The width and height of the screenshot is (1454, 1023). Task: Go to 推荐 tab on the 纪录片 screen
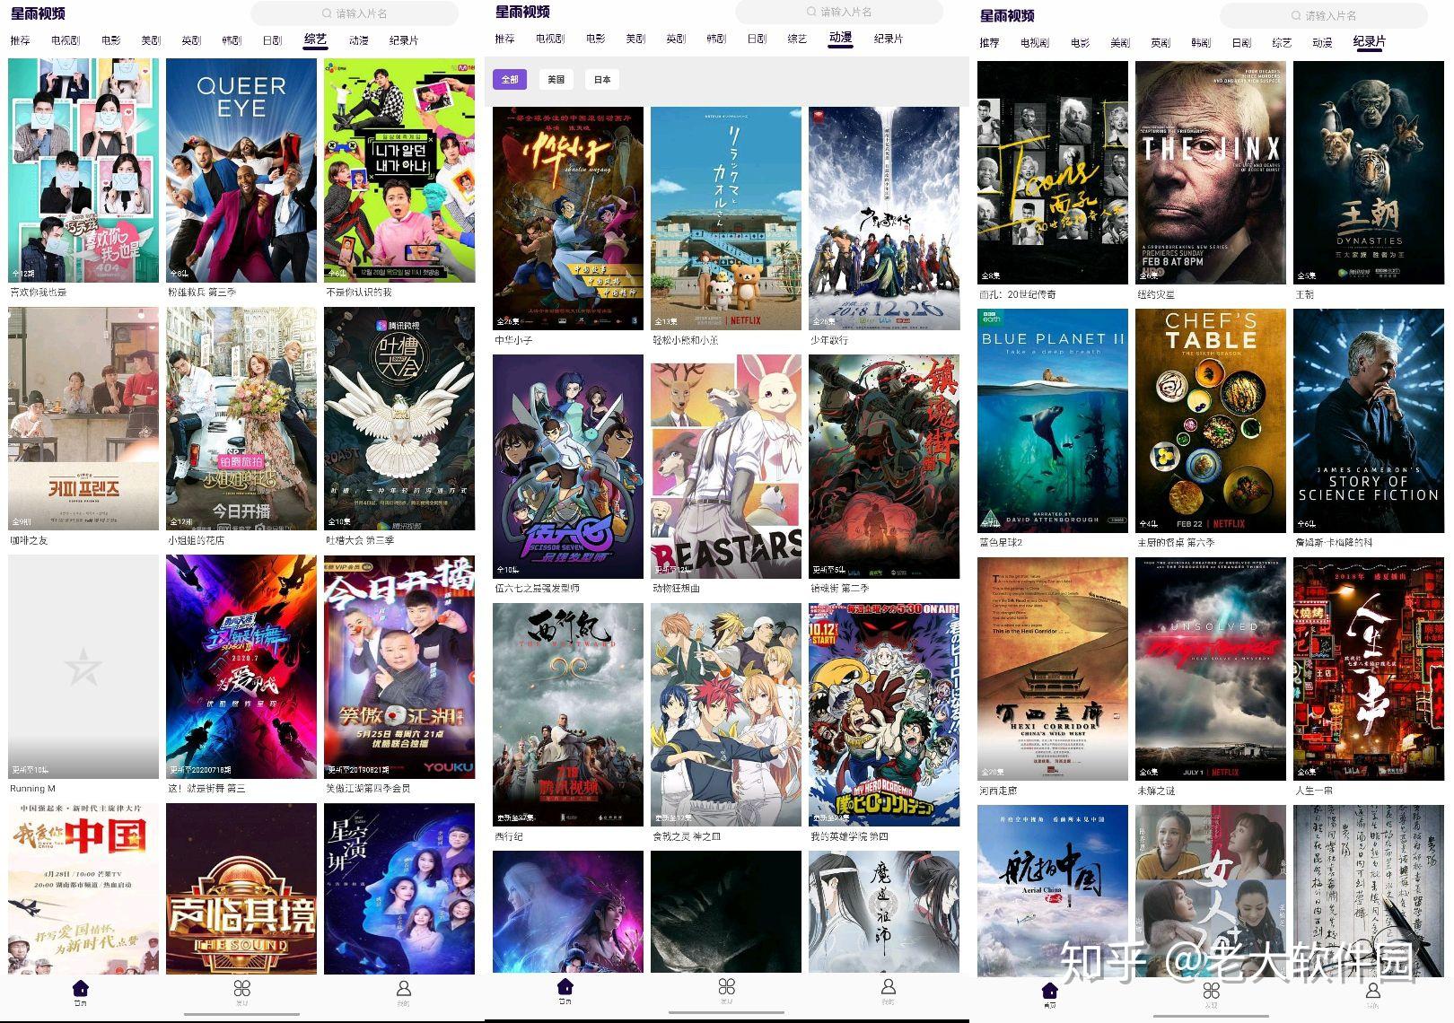pos(989,42)
